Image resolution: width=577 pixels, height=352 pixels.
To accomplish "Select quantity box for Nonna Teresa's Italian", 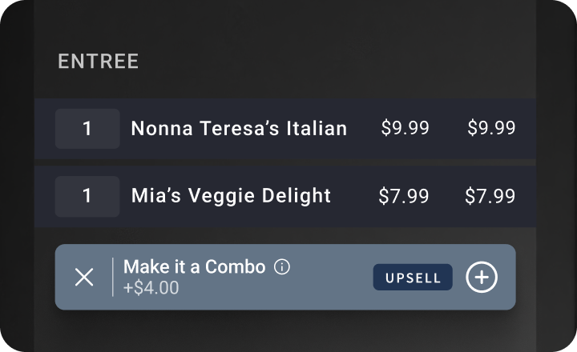I will (87, 129).
